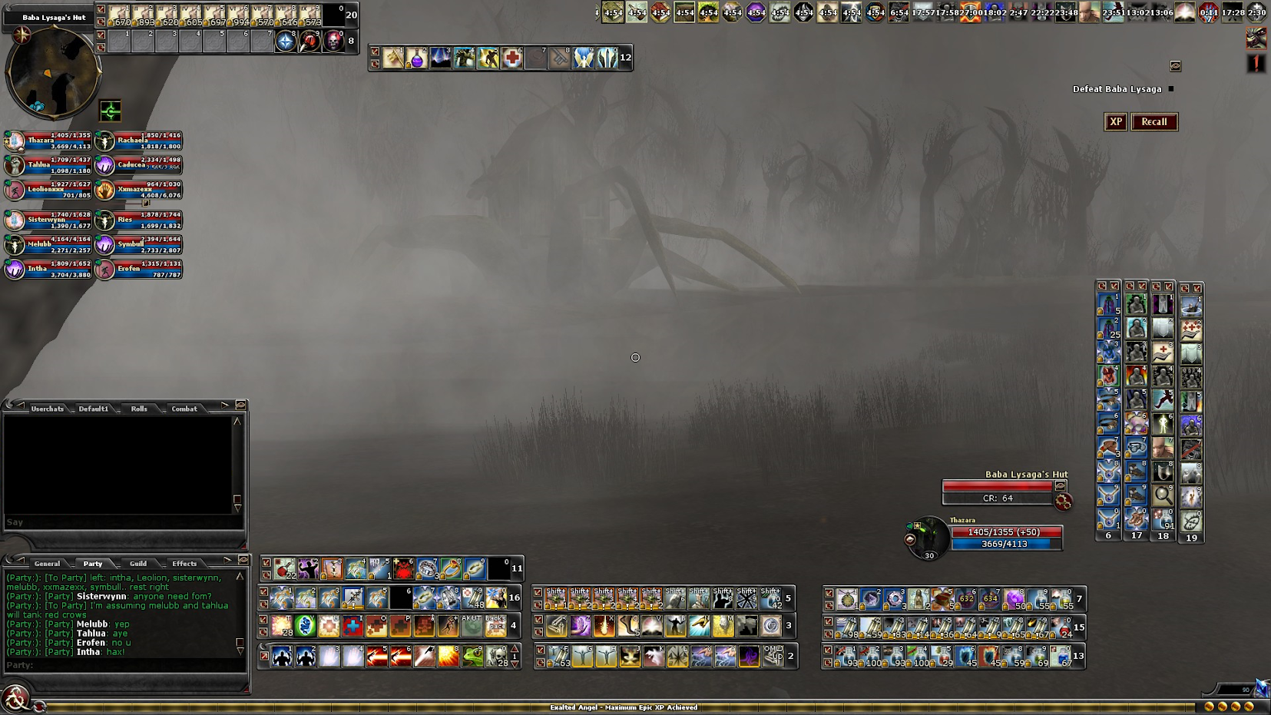
Task: Activate the red cross ability on hotbar 12
Action: pos(512,58)
